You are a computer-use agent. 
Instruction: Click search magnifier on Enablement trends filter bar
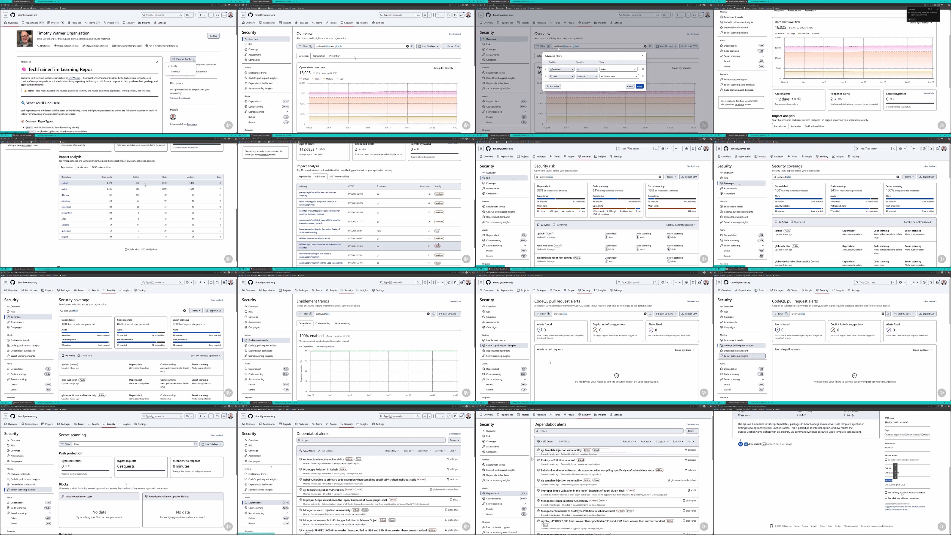(x=433, y=314)
